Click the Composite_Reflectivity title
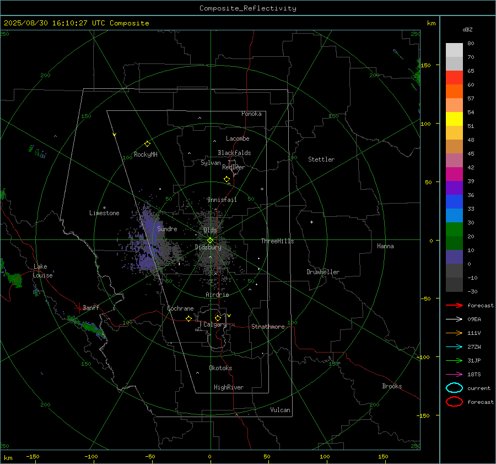The height and width of the screenshot is (464, 496). click(248, 8)
